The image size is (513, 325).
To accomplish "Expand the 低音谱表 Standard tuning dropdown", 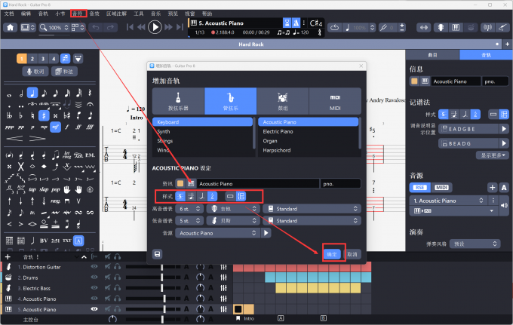I will pyautogui.click(x=315, y=221).
